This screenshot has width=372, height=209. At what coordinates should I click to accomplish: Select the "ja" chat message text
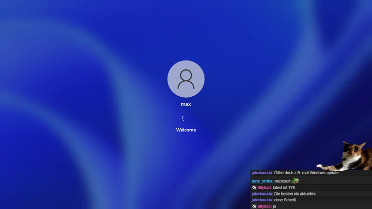pos(275,206)
